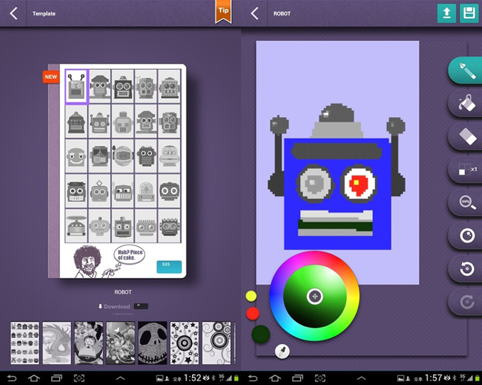Viewport: 482px width, 385px height.
Task: Select the dark green color swatch
Action: click(261, 334)
